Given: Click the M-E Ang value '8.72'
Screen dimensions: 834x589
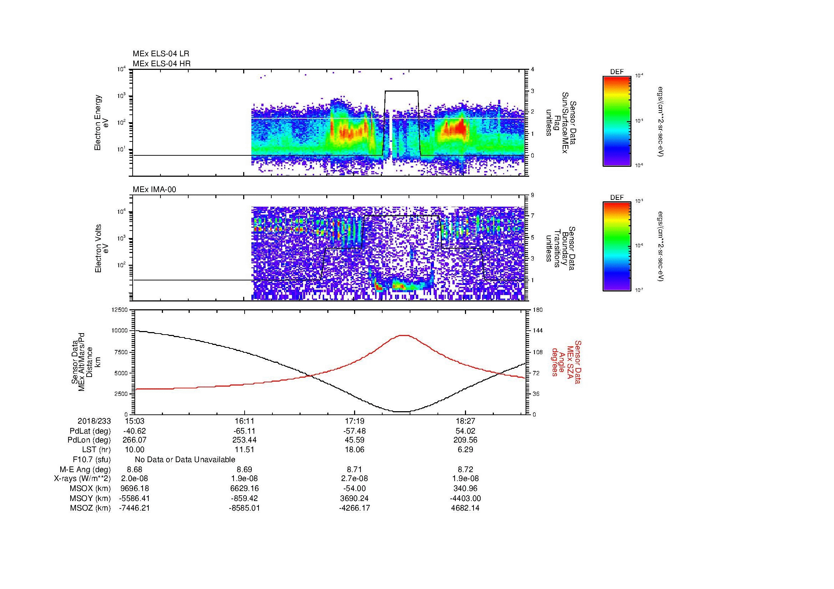Looking at the screenshot, I should click(x=465, y=470).
